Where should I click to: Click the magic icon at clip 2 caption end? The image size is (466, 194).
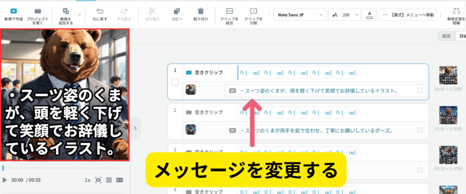click(420, 130)
